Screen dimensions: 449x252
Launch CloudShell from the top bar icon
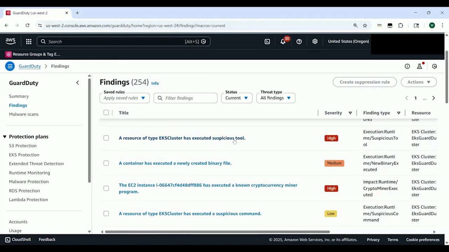pyautogui.click(x=267, y=41)
